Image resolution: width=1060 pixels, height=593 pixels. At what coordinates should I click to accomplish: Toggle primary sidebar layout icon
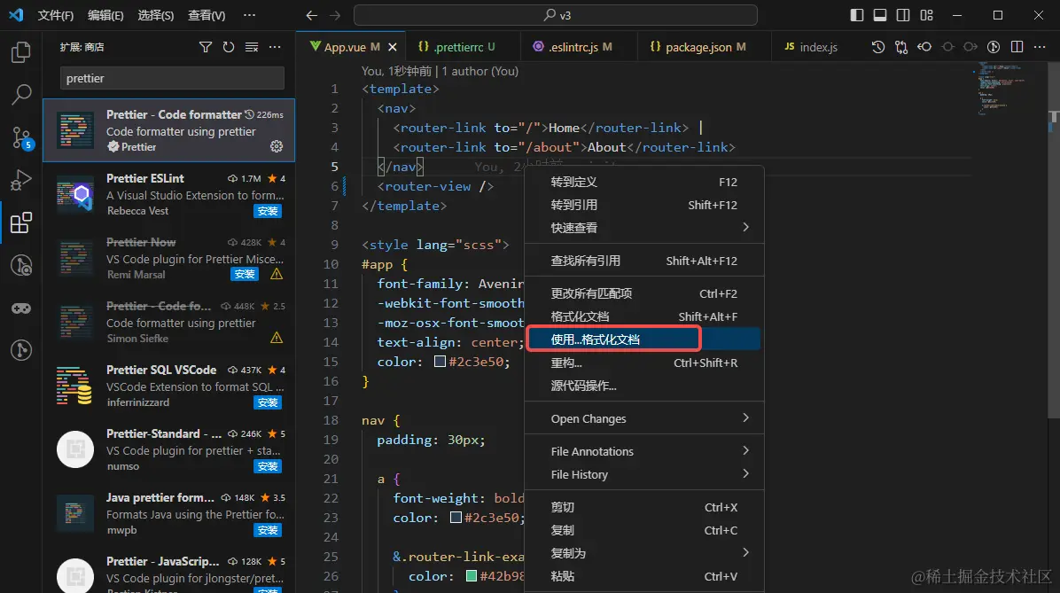(x=856, y=15)
